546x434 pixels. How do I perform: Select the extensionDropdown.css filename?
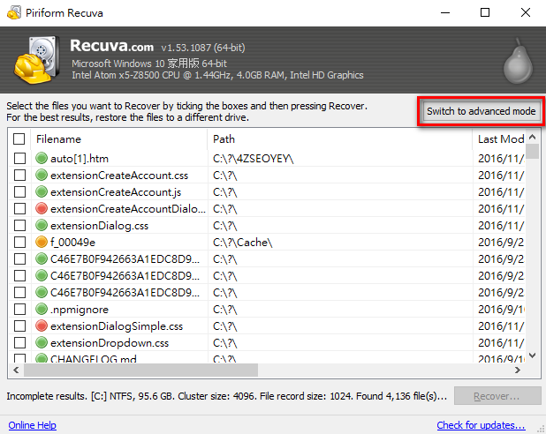(110, 343)
